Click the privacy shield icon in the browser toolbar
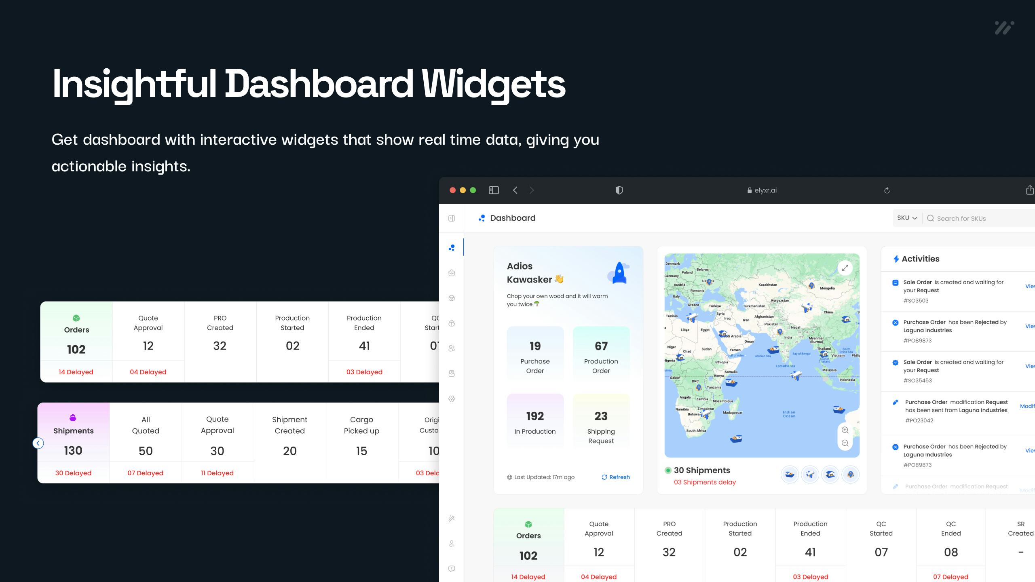This screenshot has height=582, width=1035. 619,190
